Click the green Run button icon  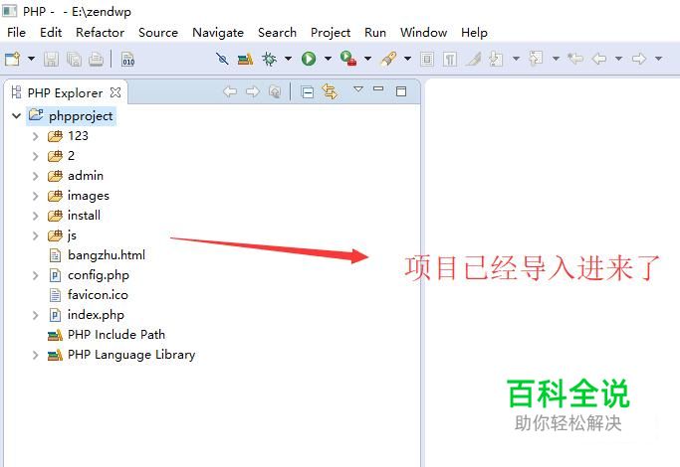pos(309,59)
